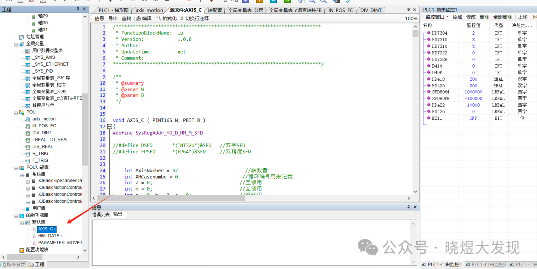This screenshot has height=269, width=537.
Task: Click the 编译 compile button
Action: click(144, 18)
